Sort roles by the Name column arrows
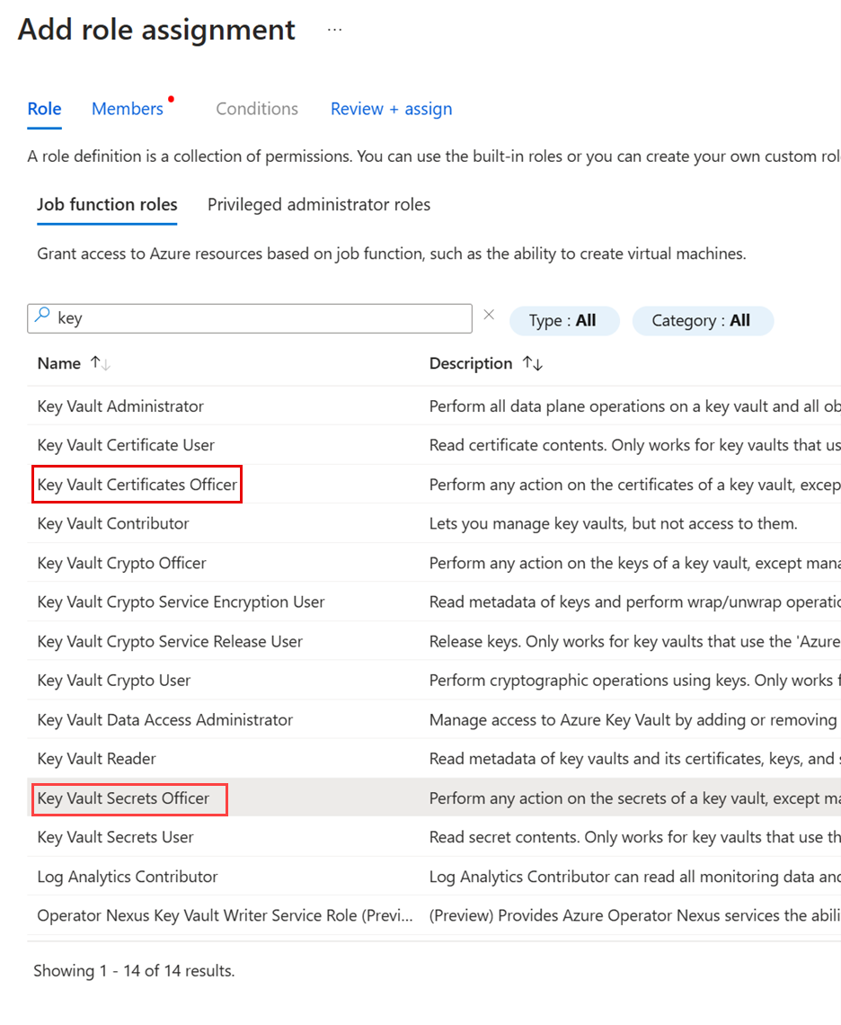 tap(100, 363)
